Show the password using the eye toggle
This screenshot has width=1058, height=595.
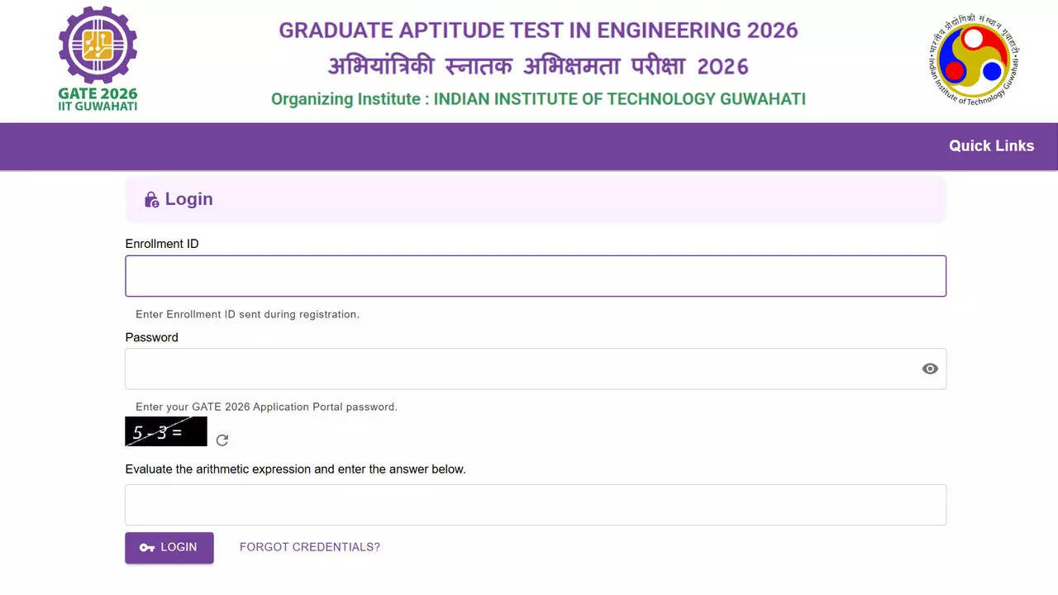(x=930, y=369)
